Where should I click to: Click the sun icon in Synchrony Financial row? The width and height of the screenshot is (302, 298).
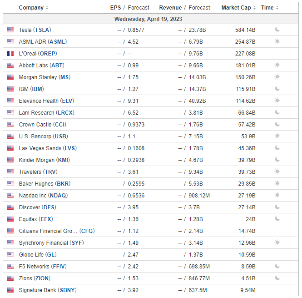[x=277, y=242]
